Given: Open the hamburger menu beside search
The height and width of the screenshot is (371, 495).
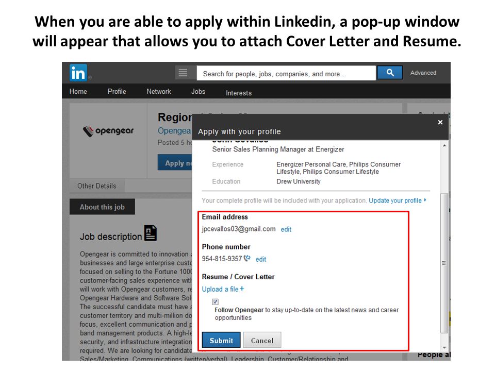Looking at the screenshot, I should pyautogui.click(x=183, y=73).
